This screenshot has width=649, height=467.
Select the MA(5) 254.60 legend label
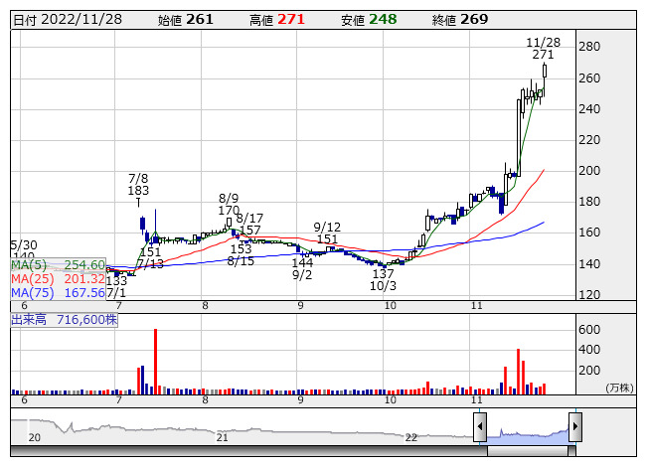tap(58, 265)
